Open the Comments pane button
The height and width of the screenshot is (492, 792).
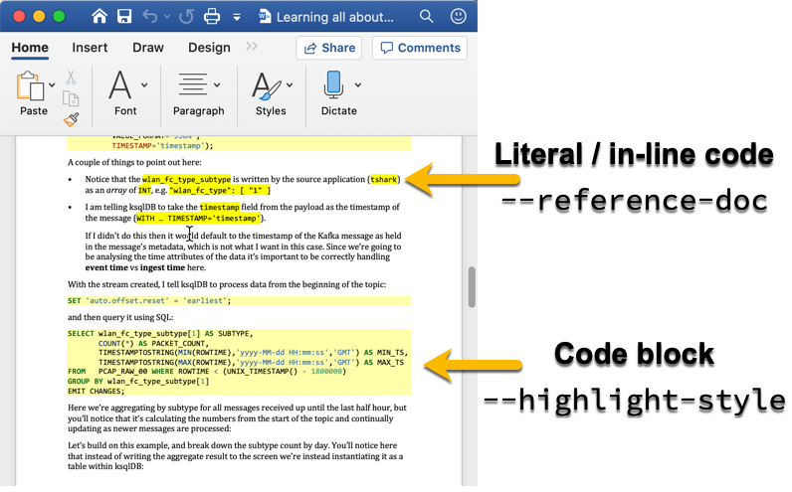pos(419,48)
